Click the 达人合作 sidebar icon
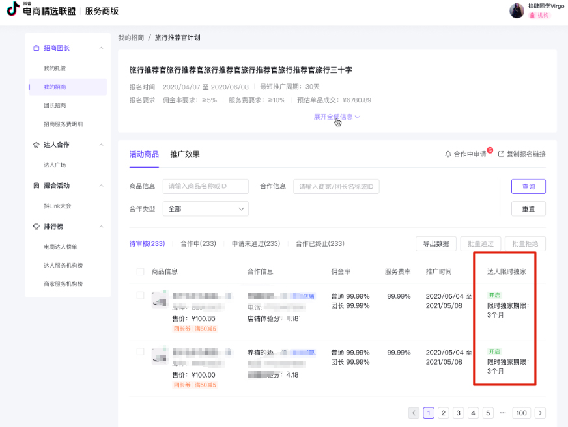 pos(36,145)
